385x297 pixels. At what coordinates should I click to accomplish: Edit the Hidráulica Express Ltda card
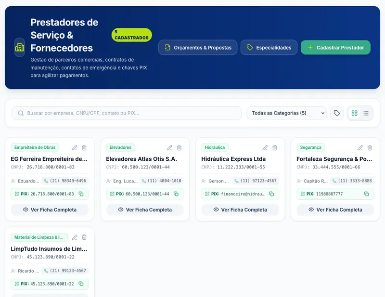click(265, 148)
